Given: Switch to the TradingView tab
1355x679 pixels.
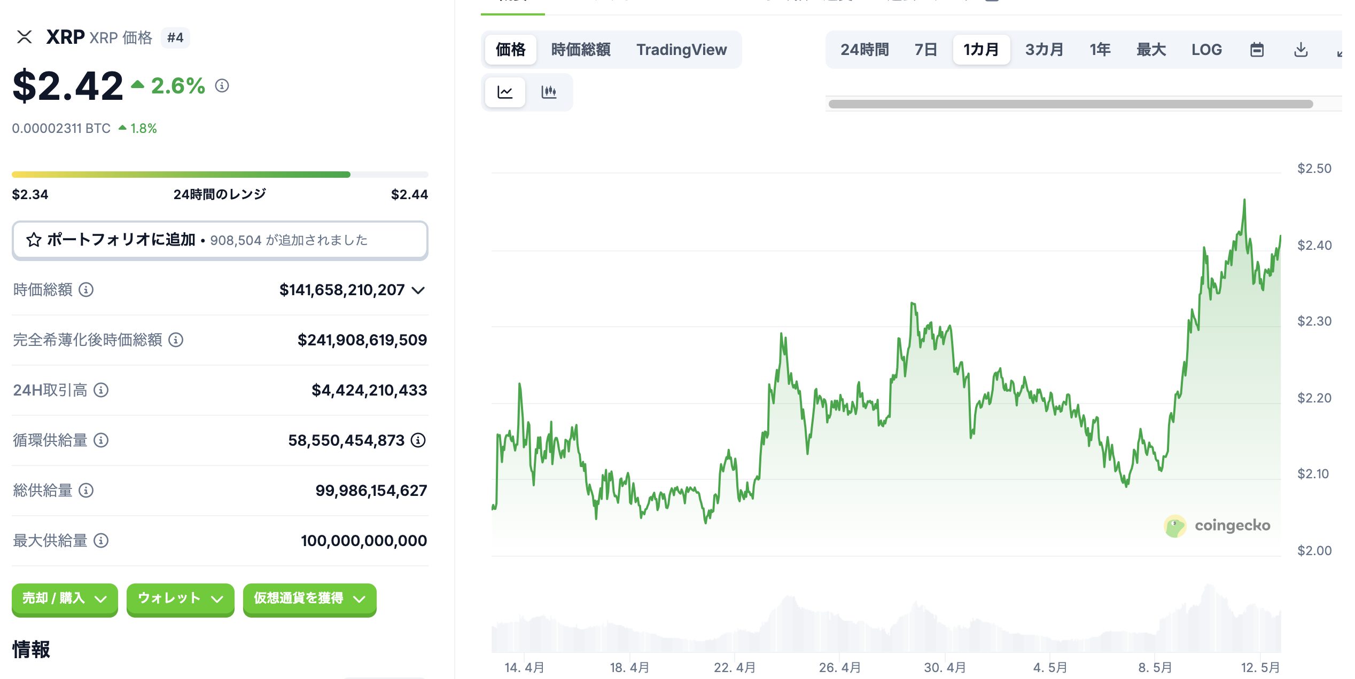Looking at the screenshot, I should click(x=681, y=50).
